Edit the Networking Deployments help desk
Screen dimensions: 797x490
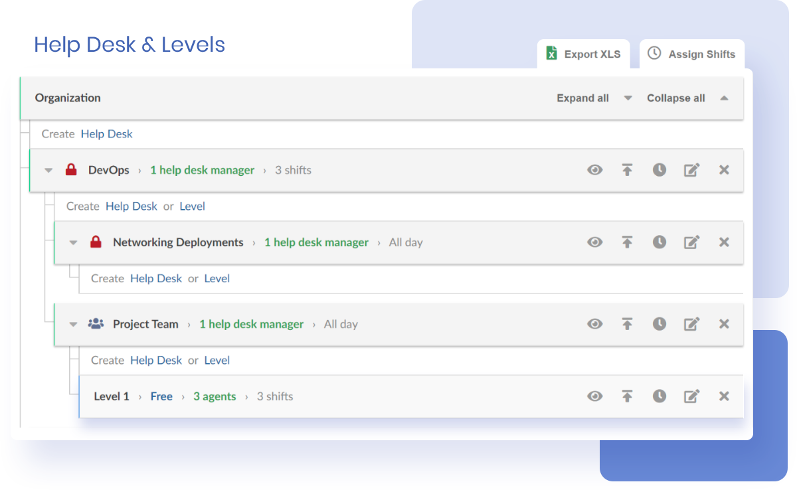pyautogui.click(x=691, y=242)
